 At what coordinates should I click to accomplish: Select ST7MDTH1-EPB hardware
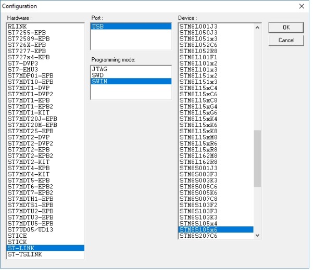click(45, 199)
